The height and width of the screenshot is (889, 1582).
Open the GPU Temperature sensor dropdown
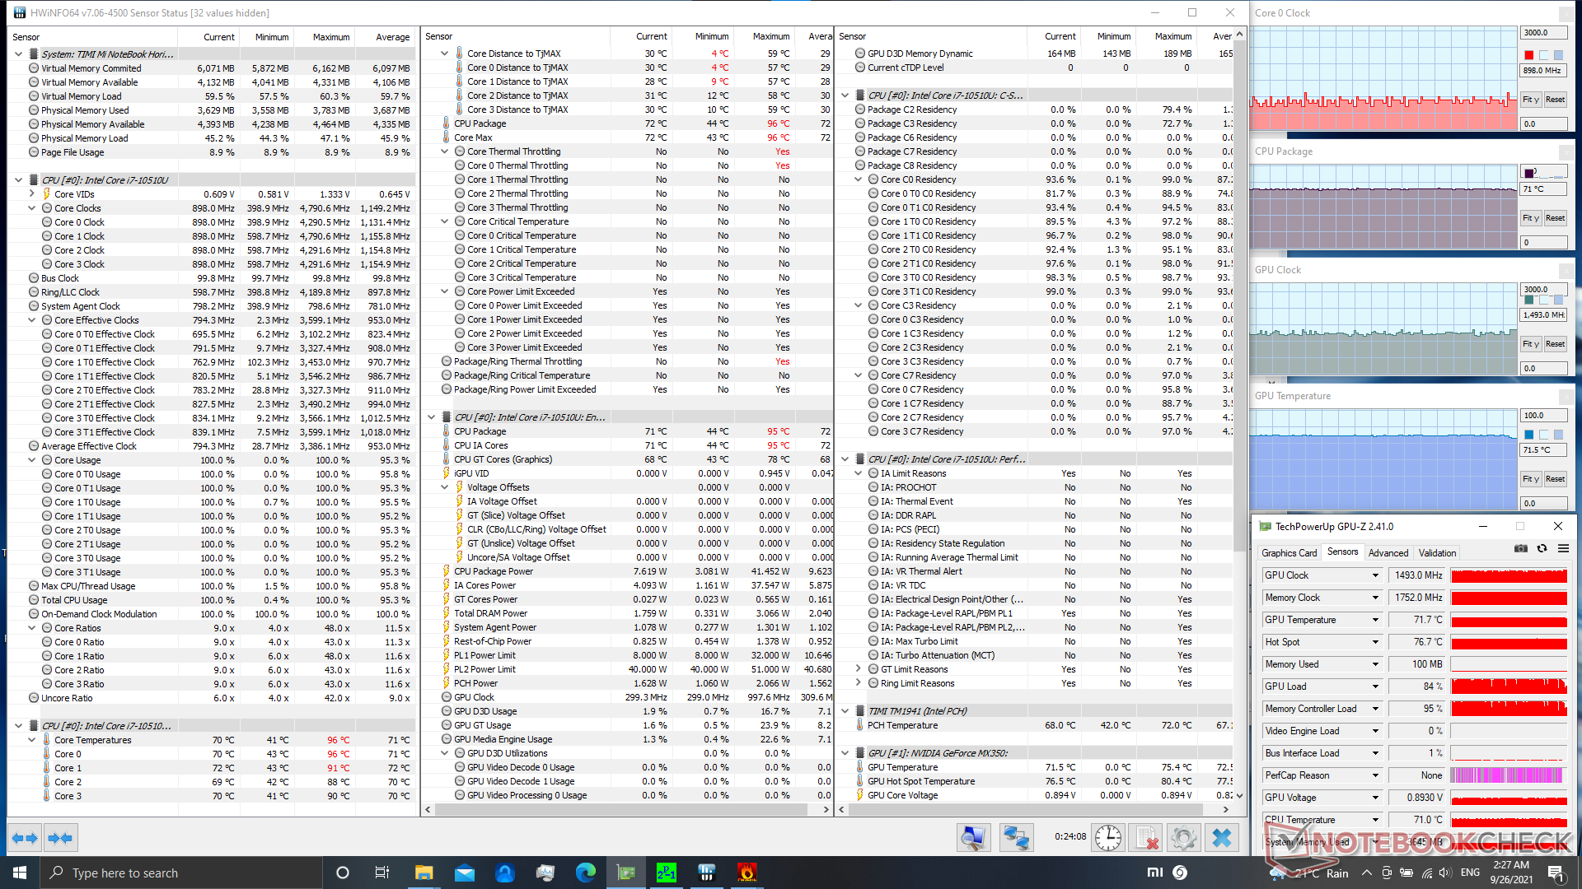point(1375,620)
